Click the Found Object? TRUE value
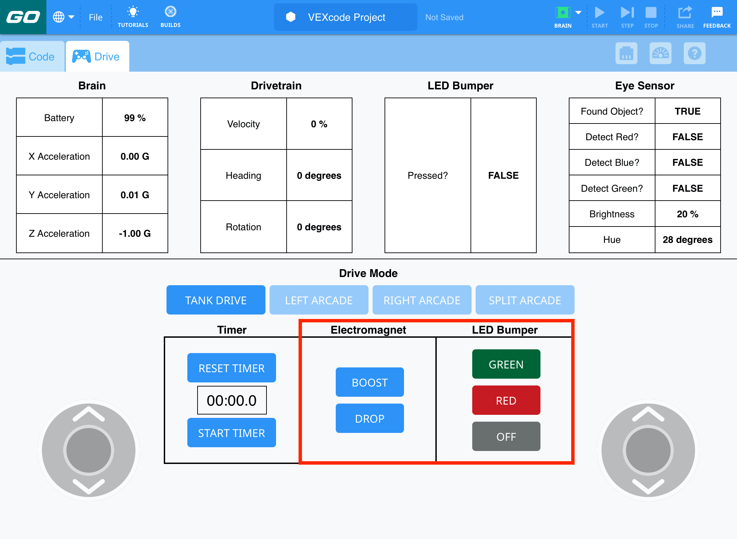Screen dimensions: 737x539 688,111
